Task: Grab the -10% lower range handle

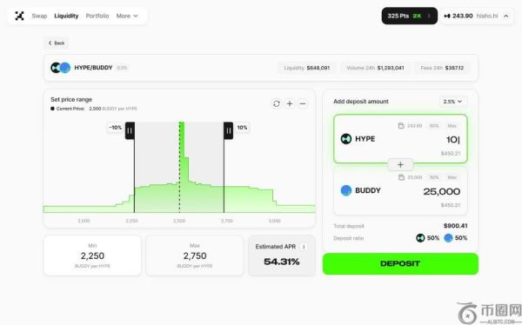Action: pos(130,130)
